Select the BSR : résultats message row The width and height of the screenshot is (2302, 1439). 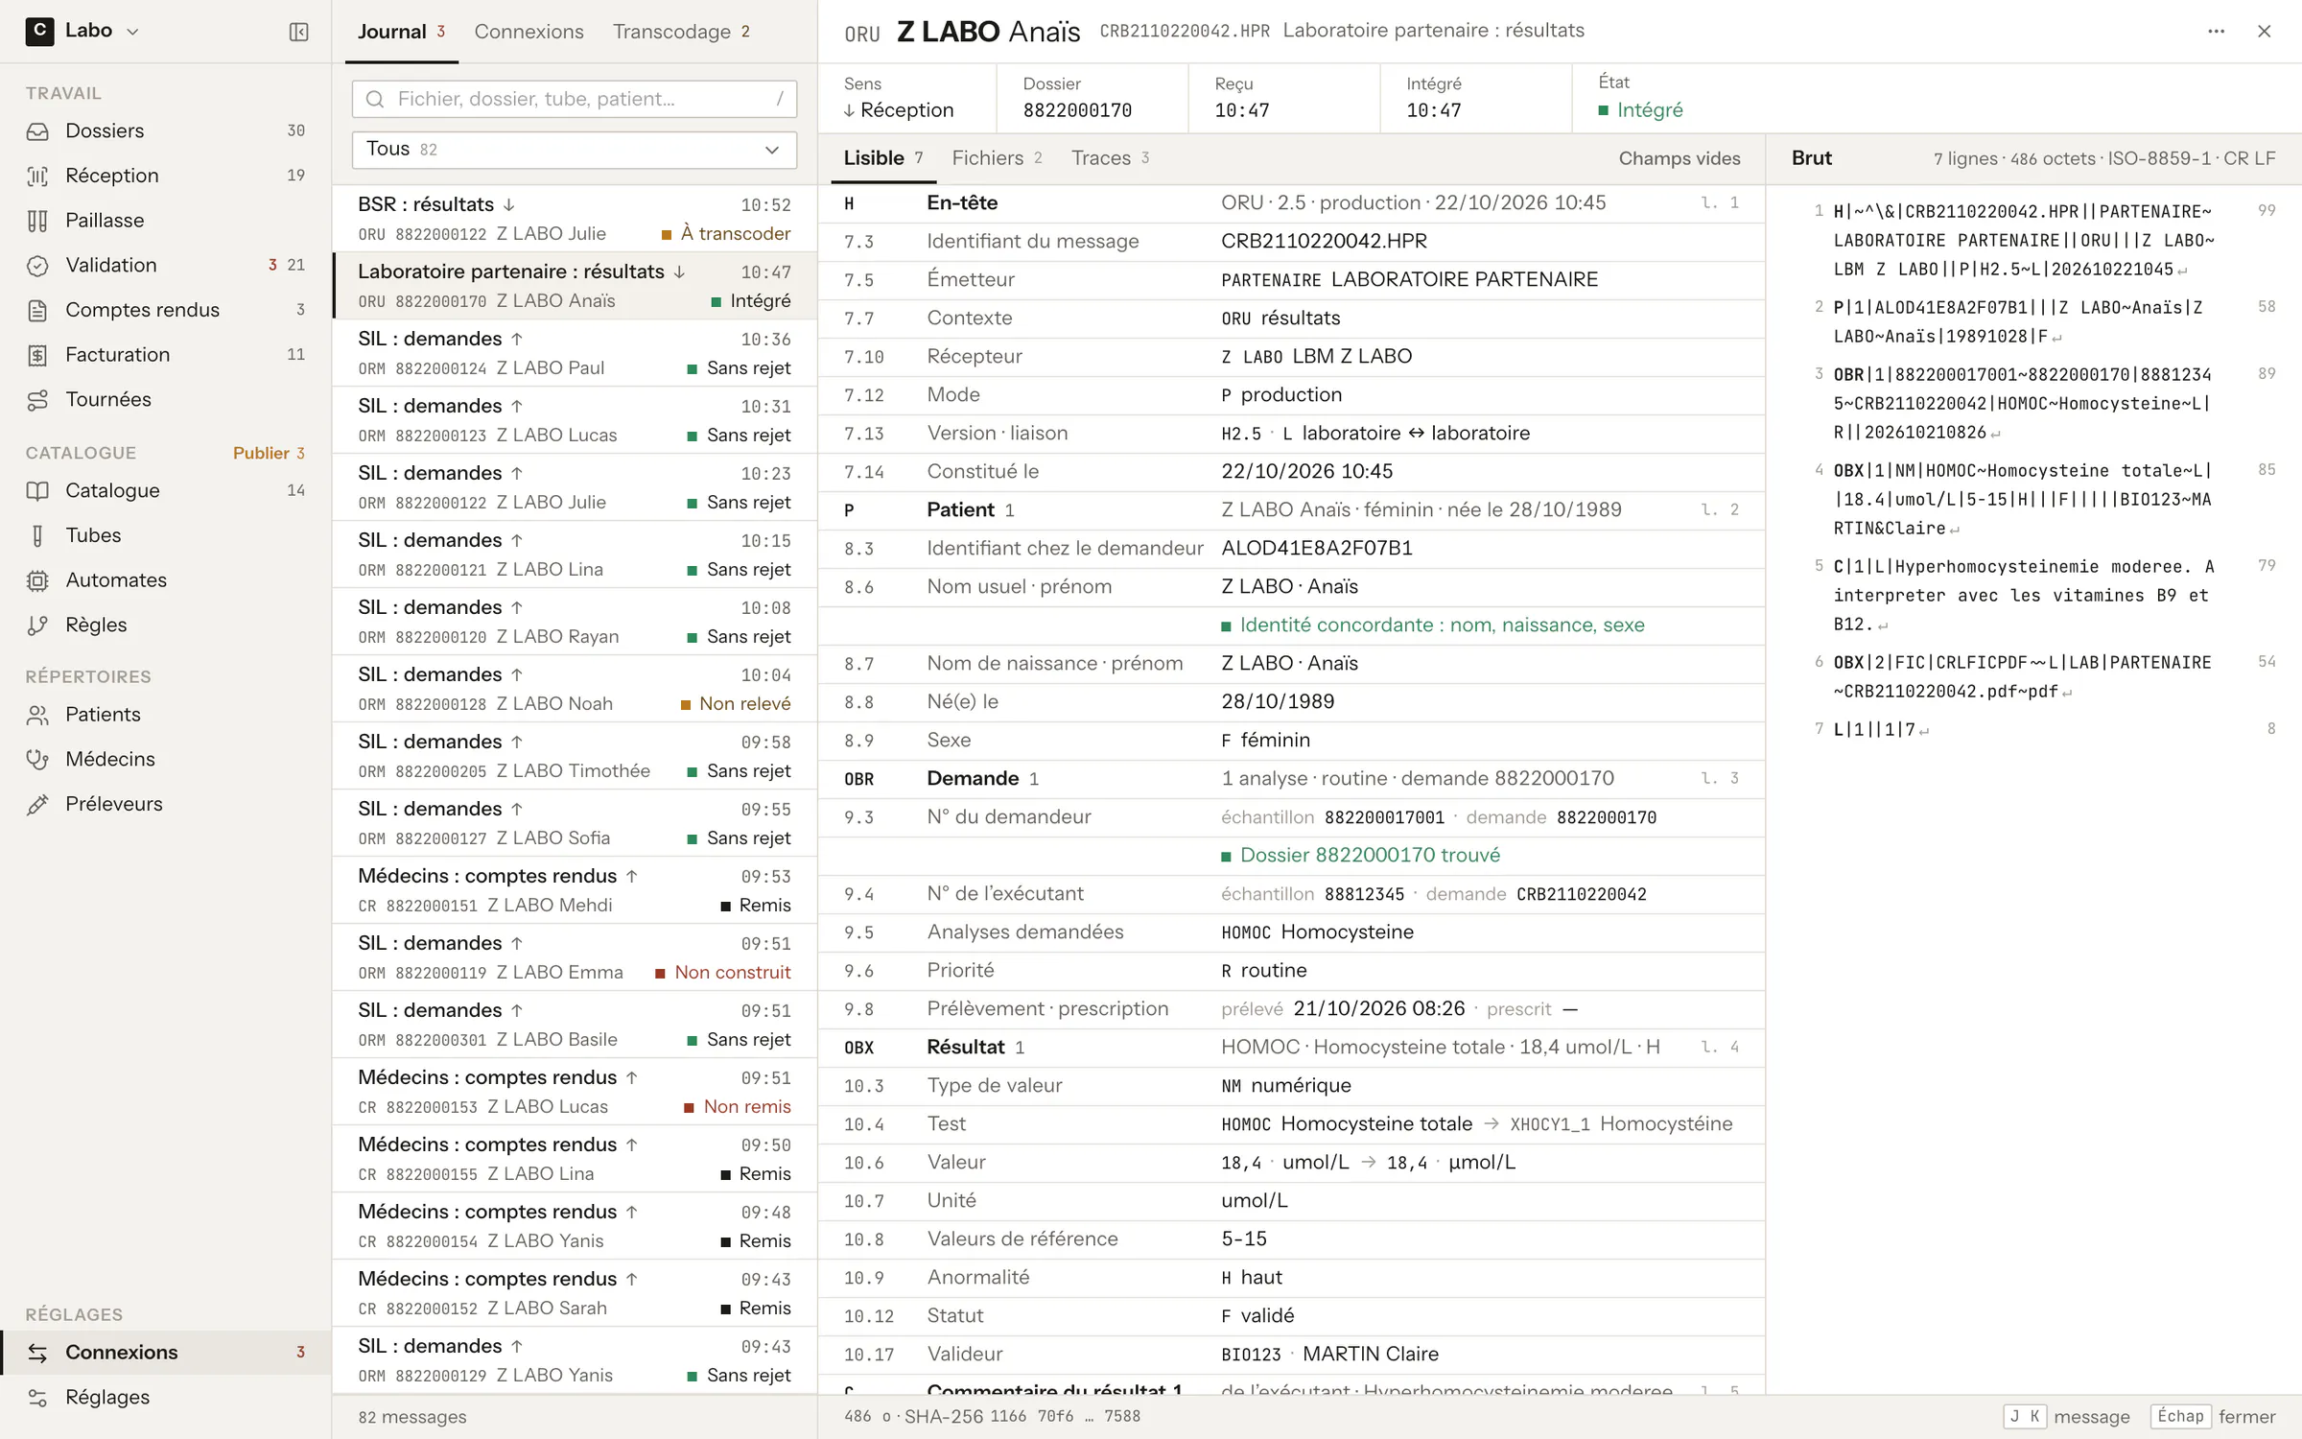click(x=574, y=219)
